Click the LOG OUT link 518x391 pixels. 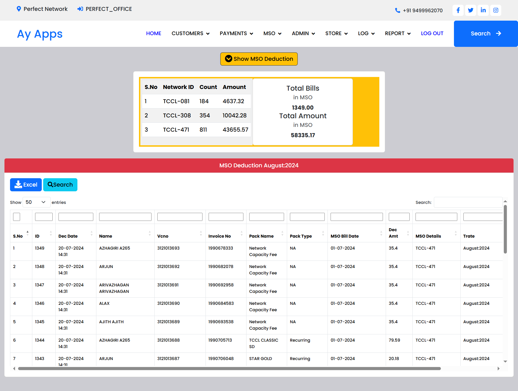(432, 33)
